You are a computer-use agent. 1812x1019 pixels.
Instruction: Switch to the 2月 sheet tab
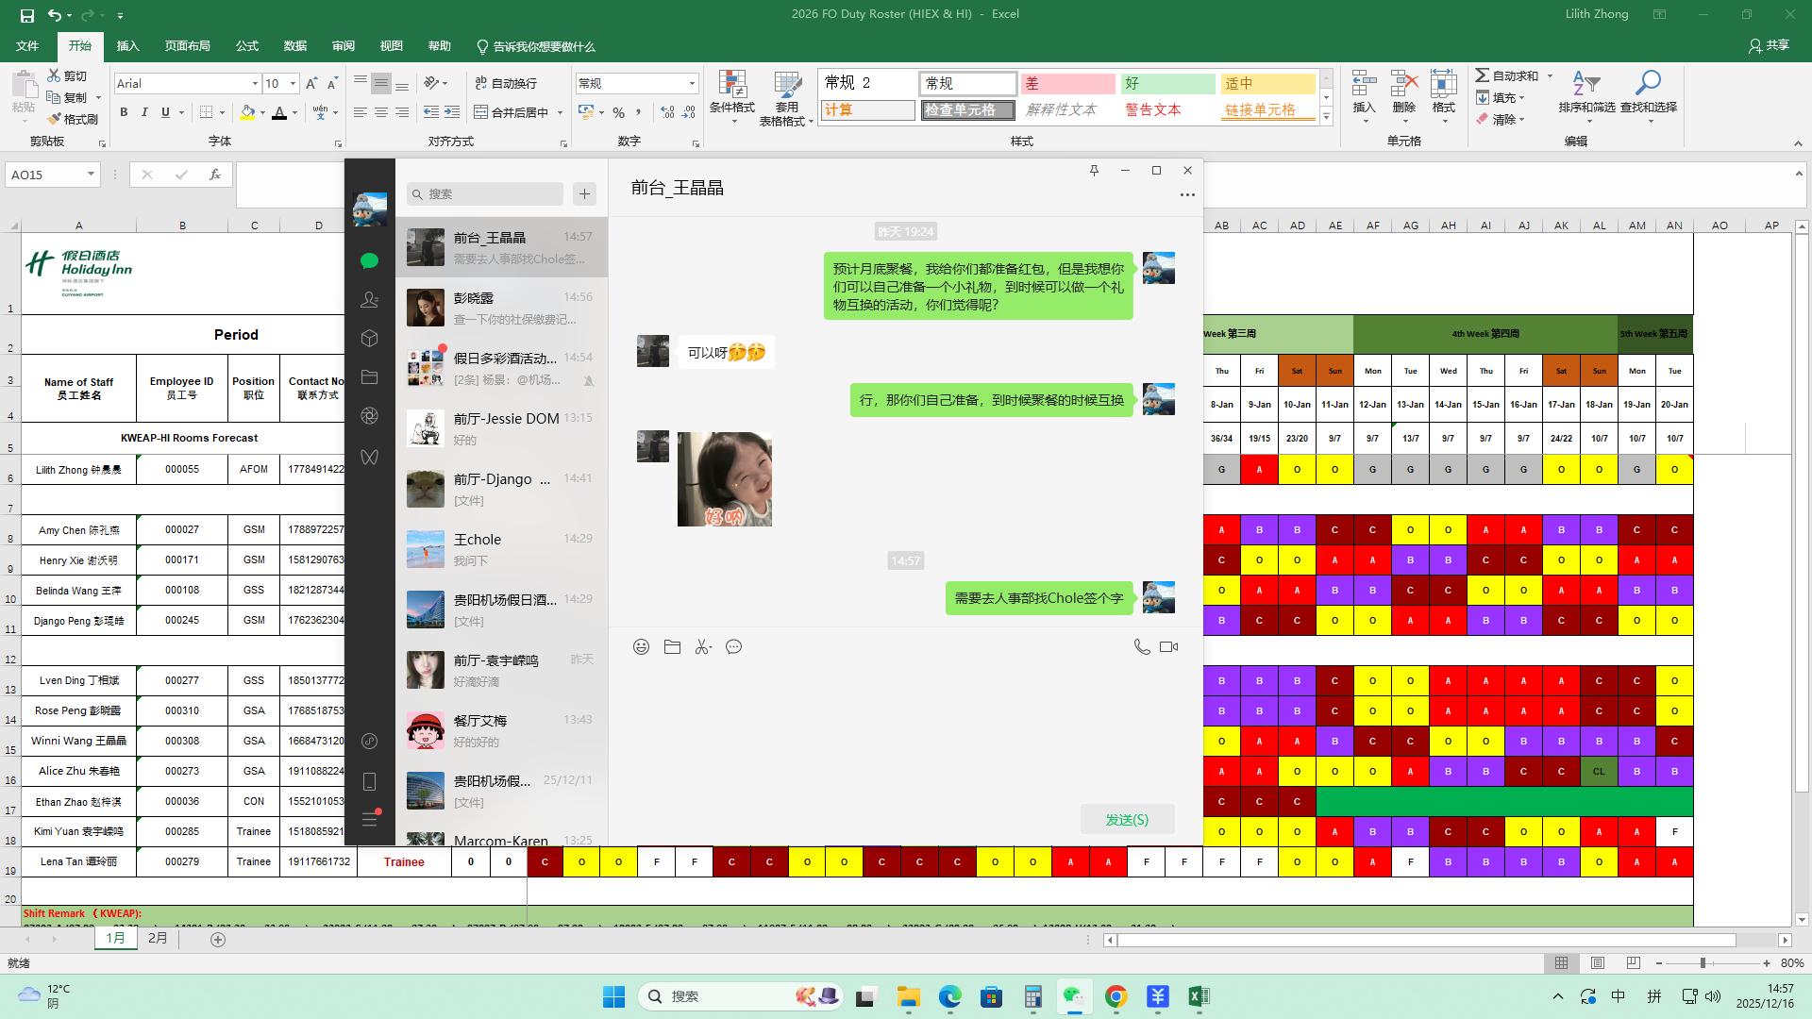pos(158,938)
